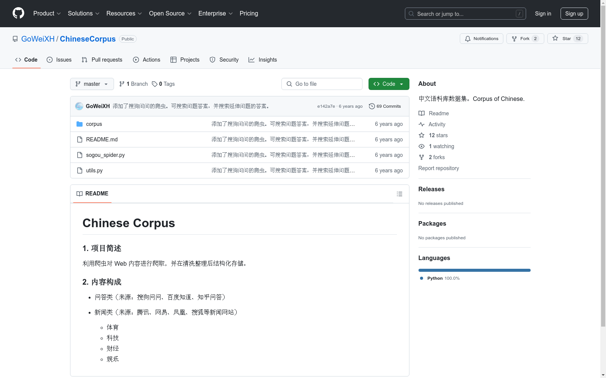Click the tag icon next to 0 Tags

coord(155,84)
